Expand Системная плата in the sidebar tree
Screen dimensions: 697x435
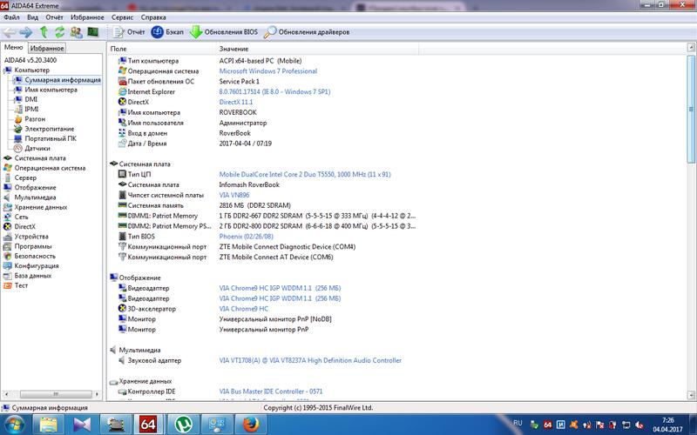click(x=39, y=158)
